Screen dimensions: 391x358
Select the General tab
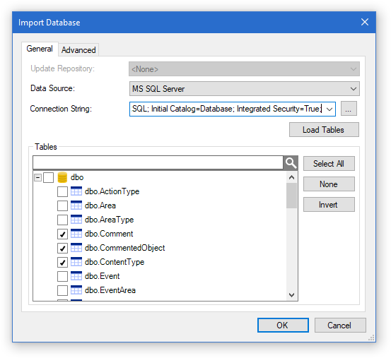click(x=40, y=49)
